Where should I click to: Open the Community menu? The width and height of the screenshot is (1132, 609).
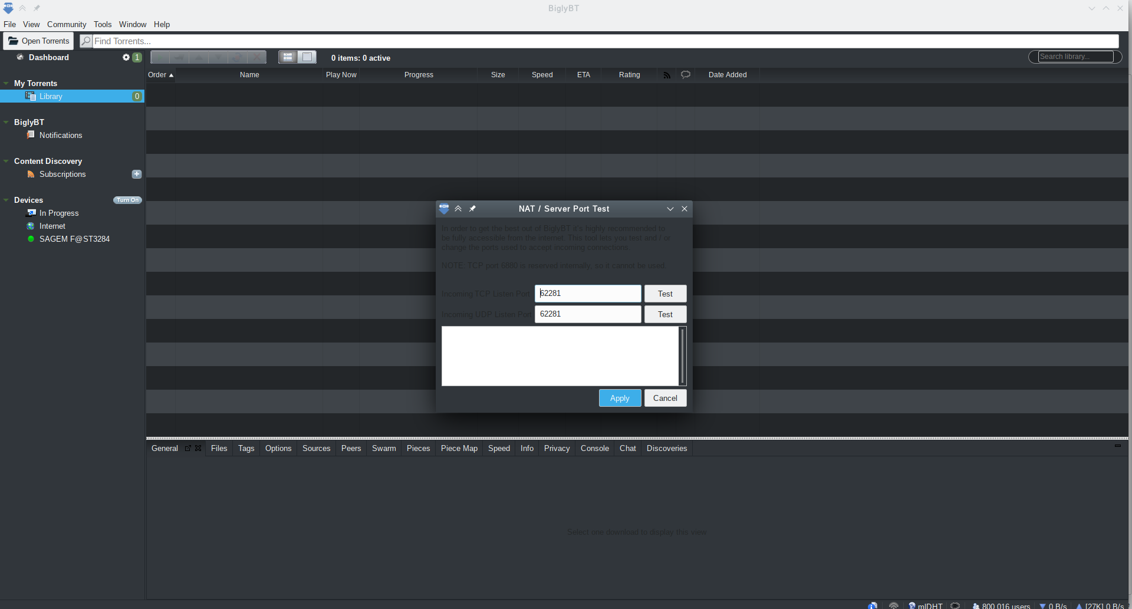[x=66, y=24]
